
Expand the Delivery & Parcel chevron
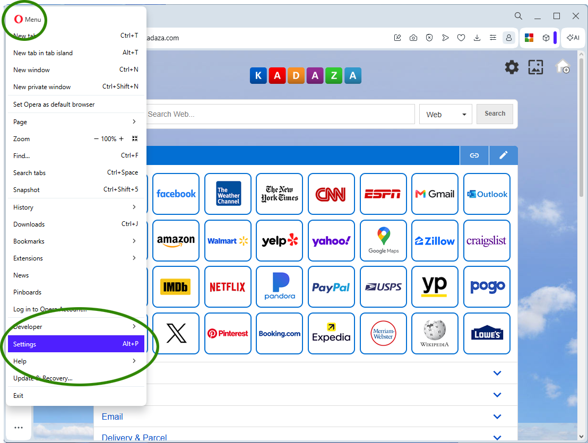tap(497, 437)
